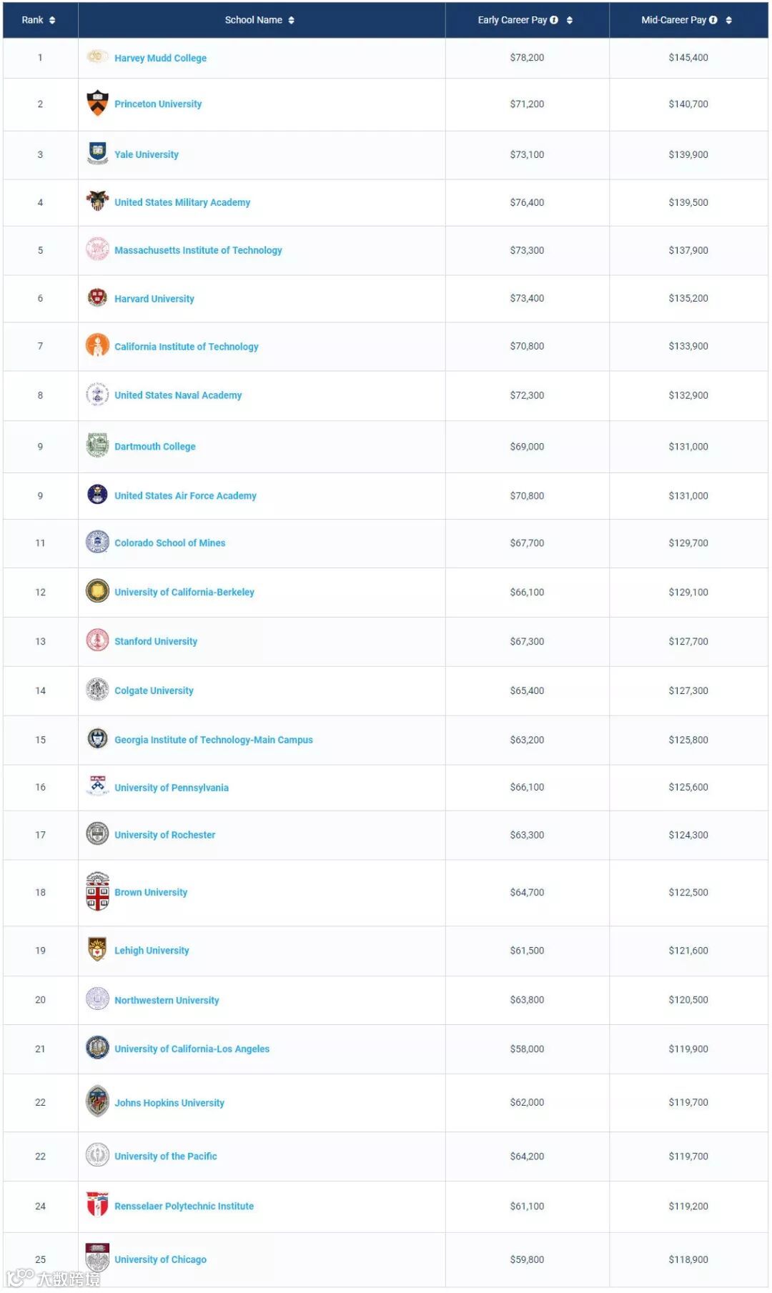Open the Johns Hopkins University link

click(x=169, y=1103)
